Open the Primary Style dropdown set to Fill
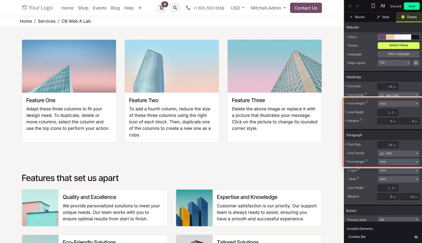Viewport: 422px width, 243px height. (x=399, y=219)
